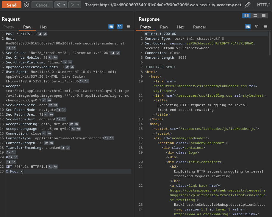Image resolution: width=272 pixels, height=217 pixels.
Task: Open Response panel hamburger menu
Action: (265, 26)
